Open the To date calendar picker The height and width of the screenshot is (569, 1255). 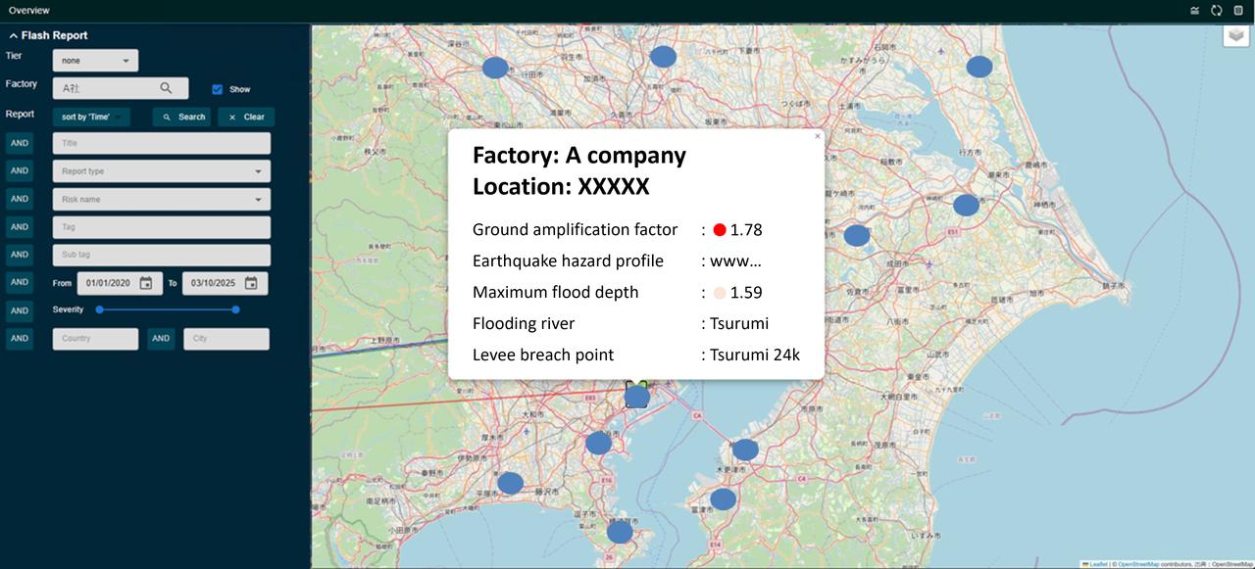click(x=250, y=282)
